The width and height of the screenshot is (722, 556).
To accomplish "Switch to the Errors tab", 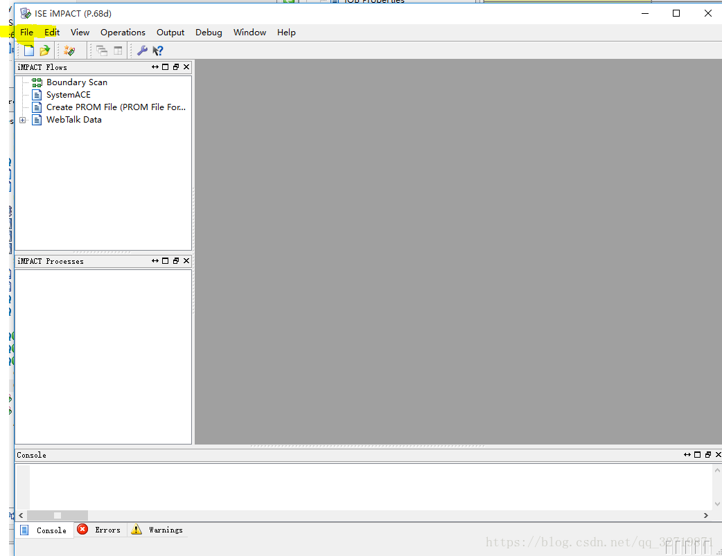I will 100,530.
